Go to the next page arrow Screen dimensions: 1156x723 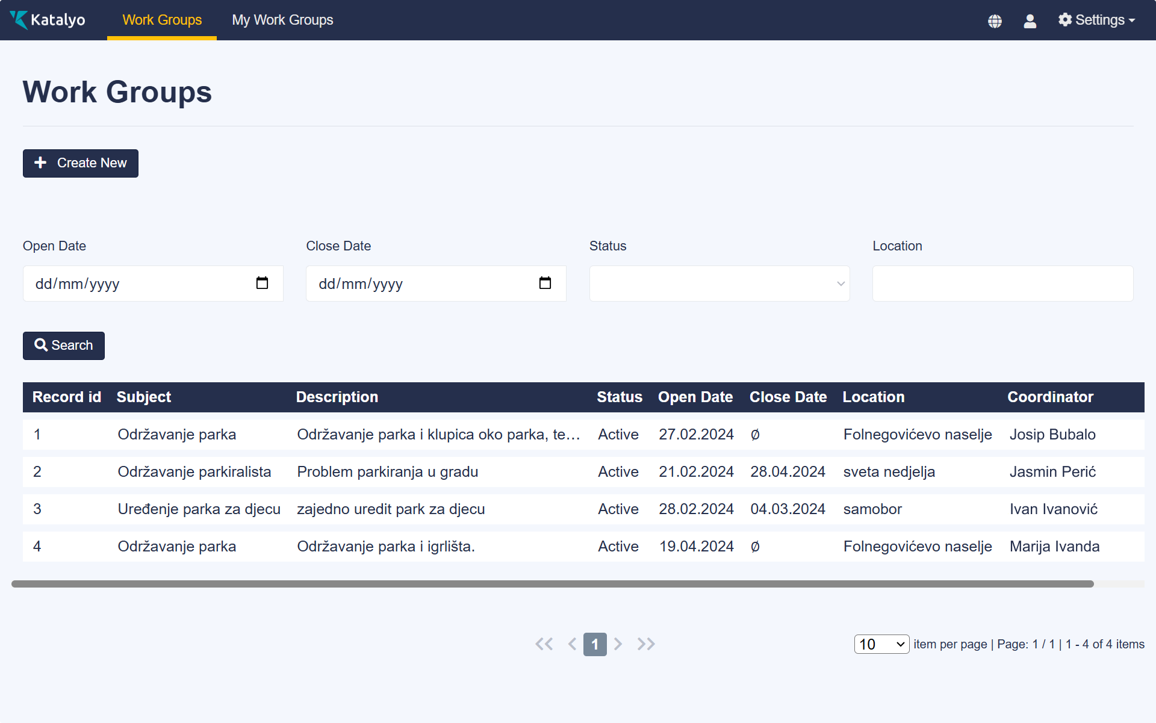click(618, 644)
